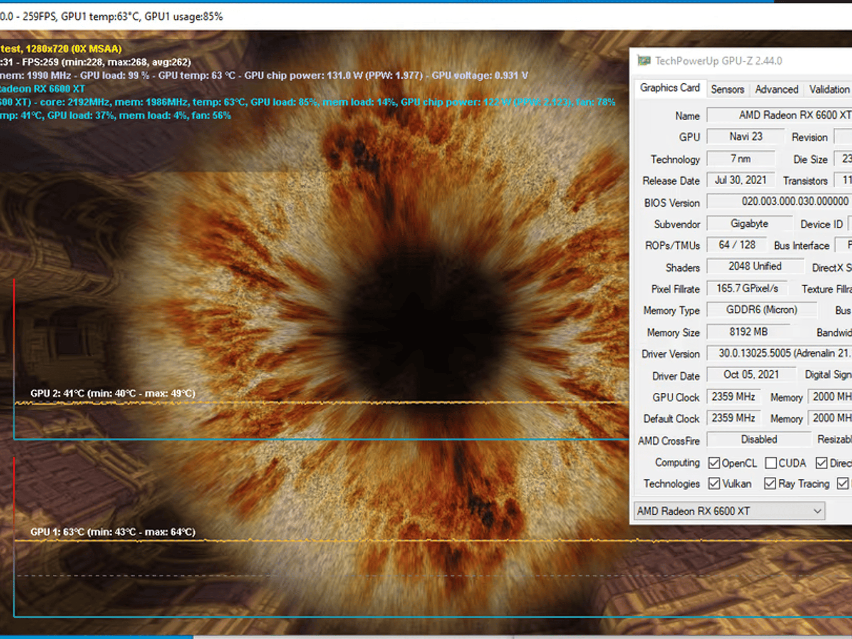Enable the CUDA checkbox
852x639 pixels.
(x=770, y=463)
